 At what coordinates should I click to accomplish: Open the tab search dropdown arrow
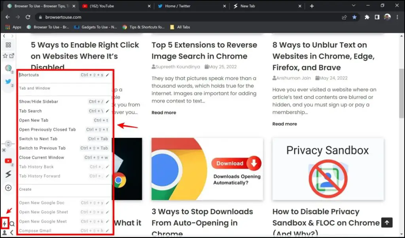coord(353,6)
